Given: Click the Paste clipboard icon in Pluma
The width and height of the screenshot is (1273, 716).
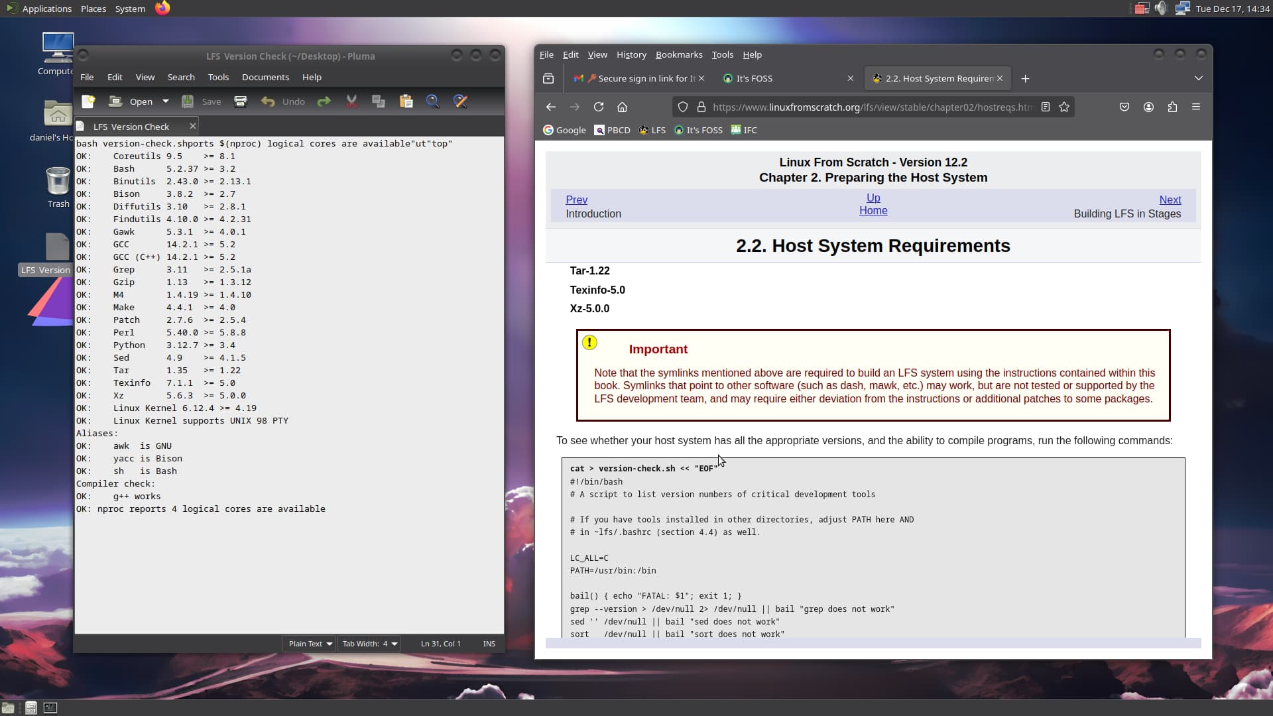Looking at the screenshot, I should [406, 101].
